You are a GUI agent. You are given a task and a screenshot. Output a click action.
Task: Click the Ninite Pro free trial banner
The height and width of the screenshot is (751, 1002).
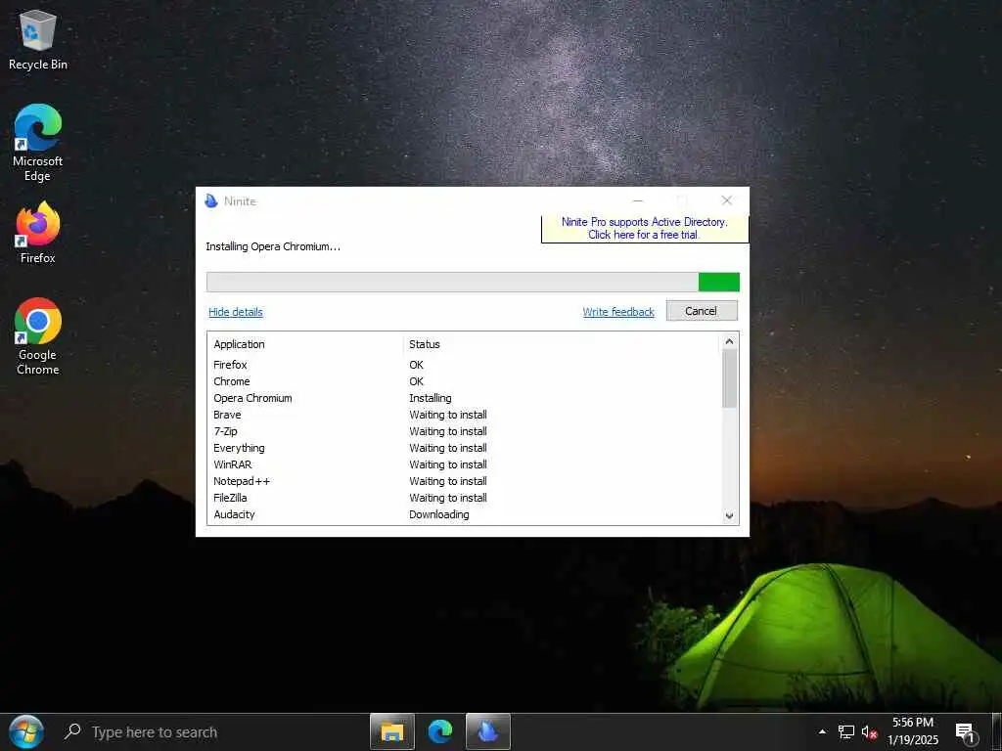point(644,228)
